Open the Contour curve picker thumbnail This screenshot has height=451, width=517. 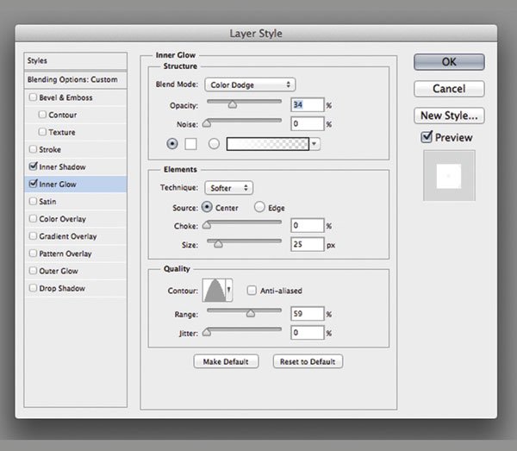214,291
